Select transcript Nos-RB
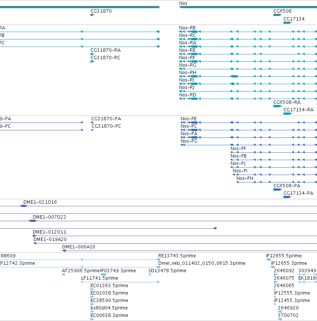 click(187, 28)
